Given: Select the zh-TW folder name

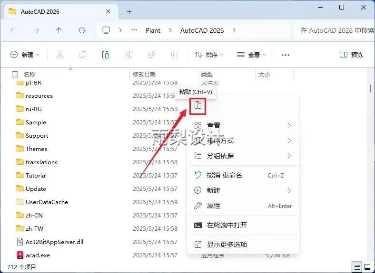Looking at the screenshot, I should point(34,229).
